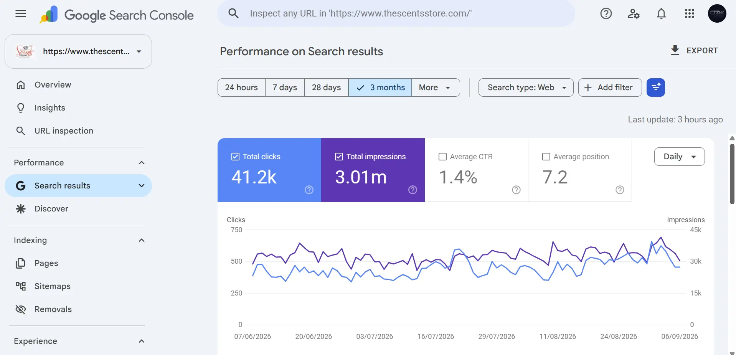Click the Add filter button
Image resolution: width=736 pixels, height=355 pixels.
(x=610, y=88)
